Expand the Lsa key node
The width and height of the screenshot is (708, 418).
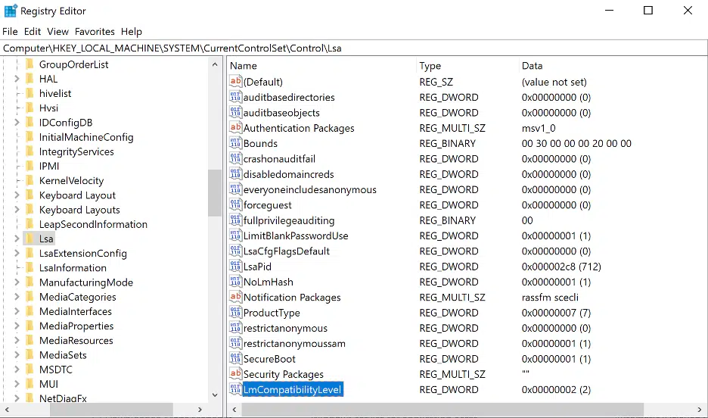[x=17, y=238]
